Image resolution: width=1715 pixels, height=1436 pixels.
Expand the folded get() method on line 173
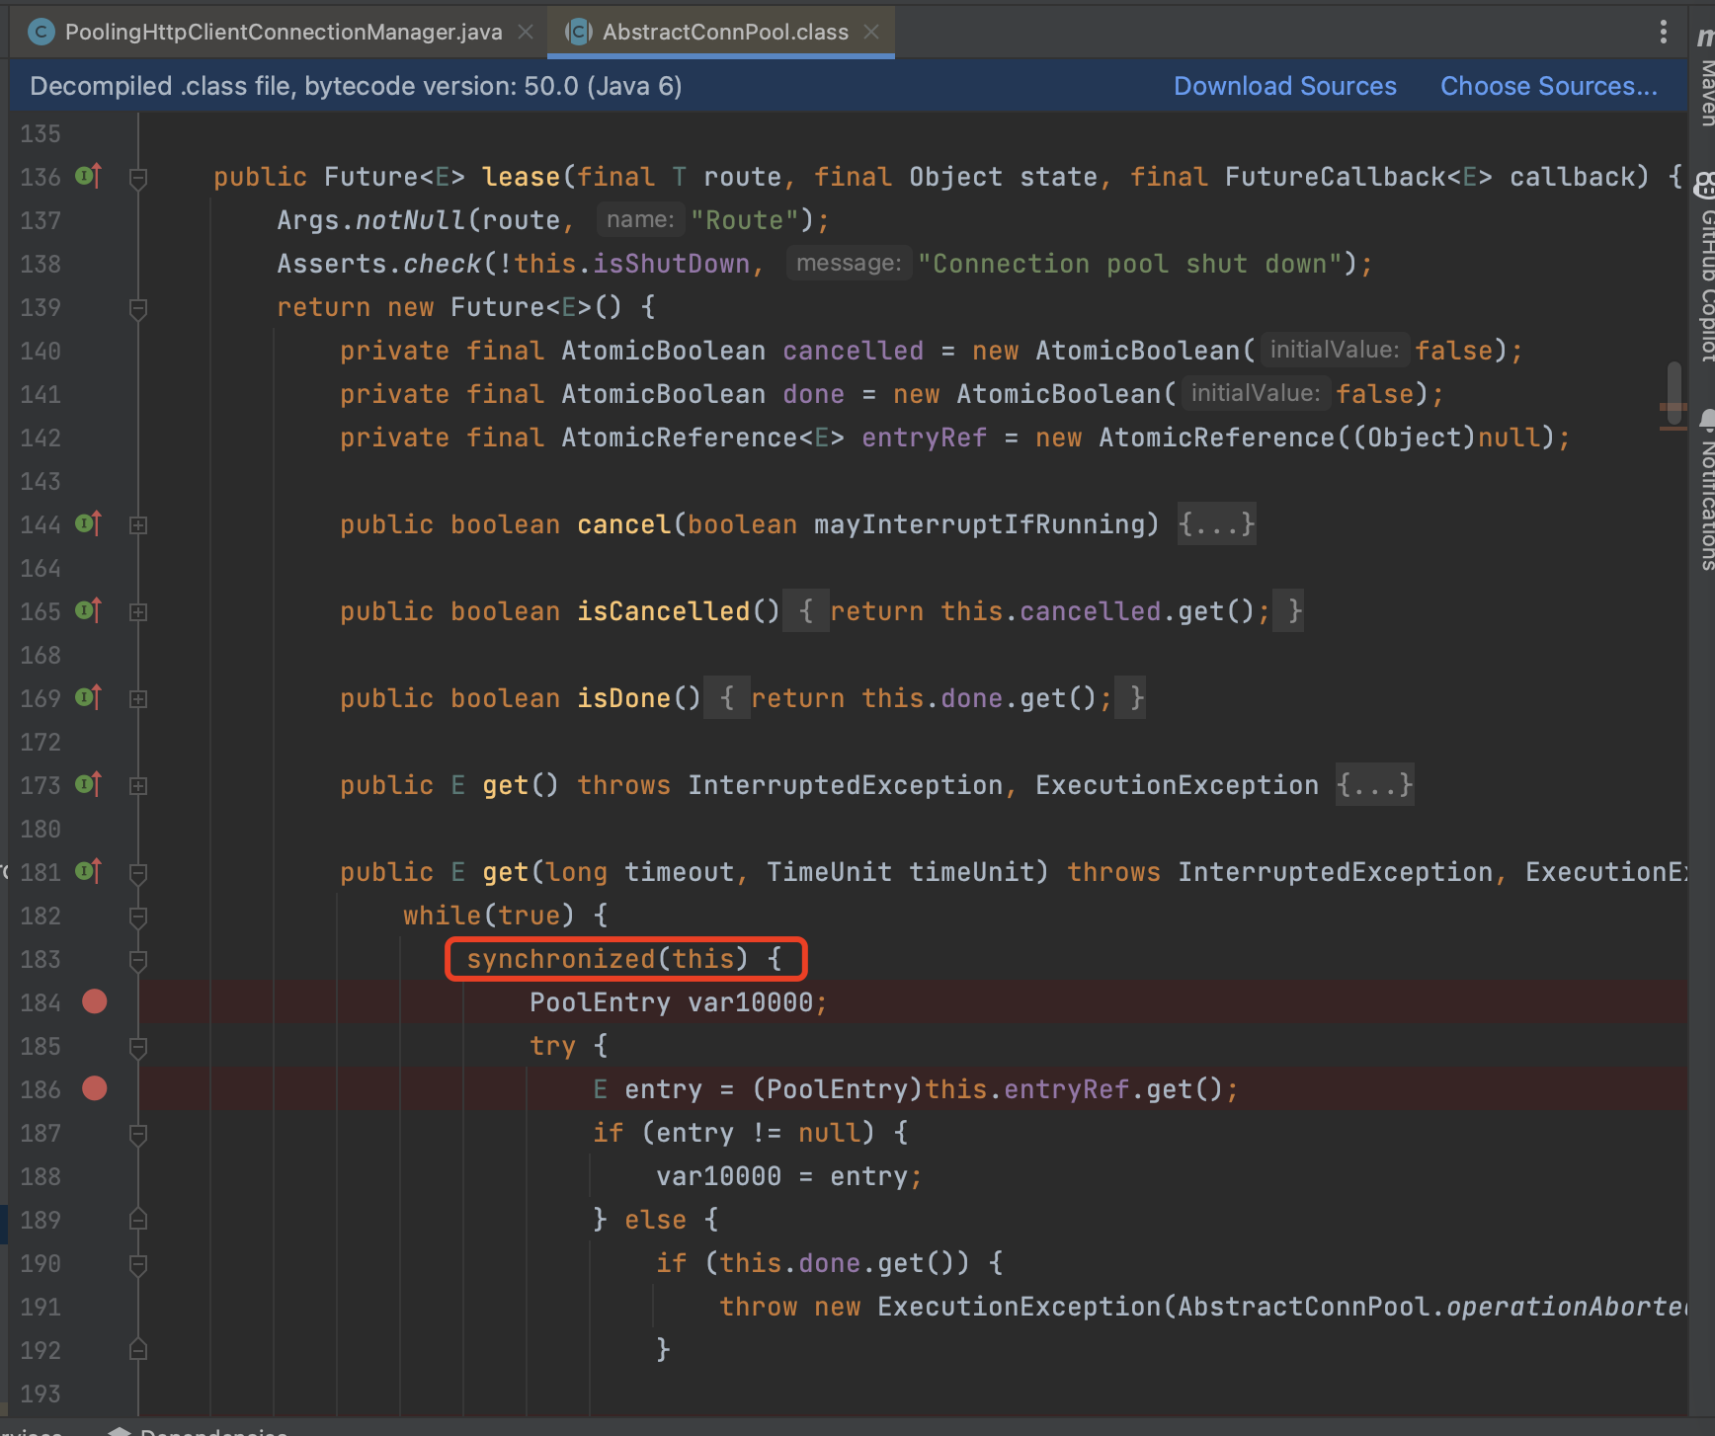pyautogui.click(x=138, y=786)
